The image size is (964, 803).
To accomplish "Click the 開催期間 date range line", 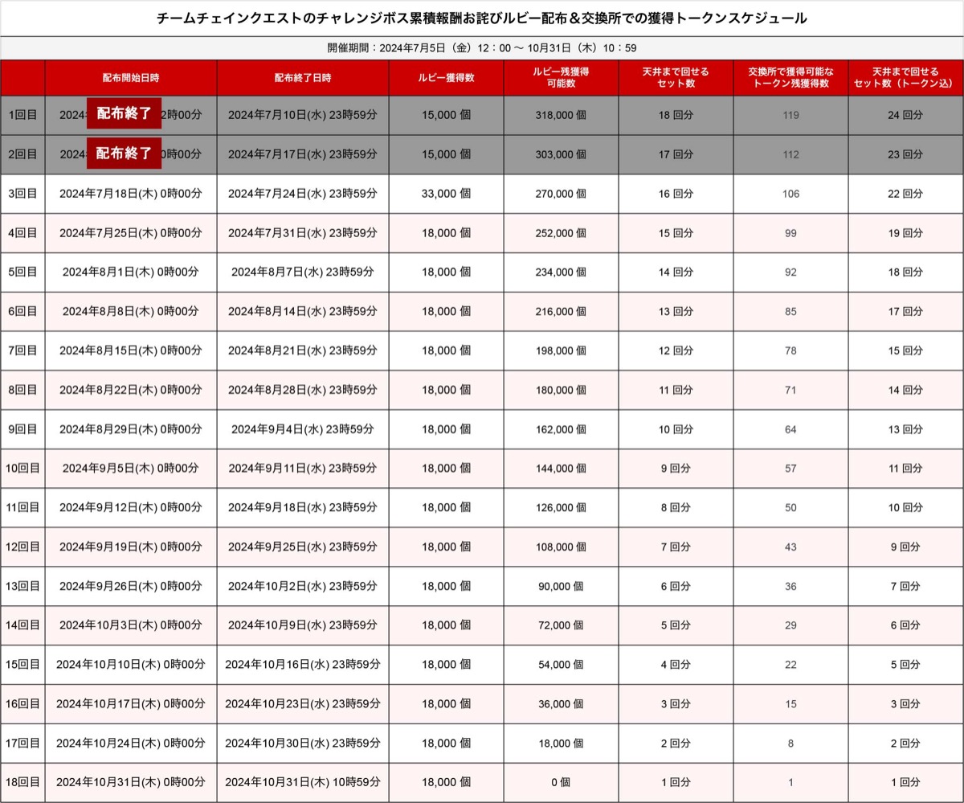I will pyautogui.click(x=482, y=48).
